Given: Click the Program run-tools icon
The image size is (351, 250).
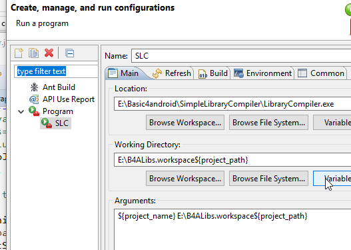Looking at the screenshot, I should point(34,111).
